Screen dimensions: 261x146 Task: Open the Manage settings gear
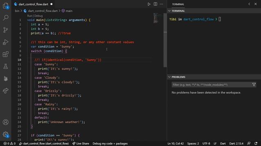pos(6,134)
